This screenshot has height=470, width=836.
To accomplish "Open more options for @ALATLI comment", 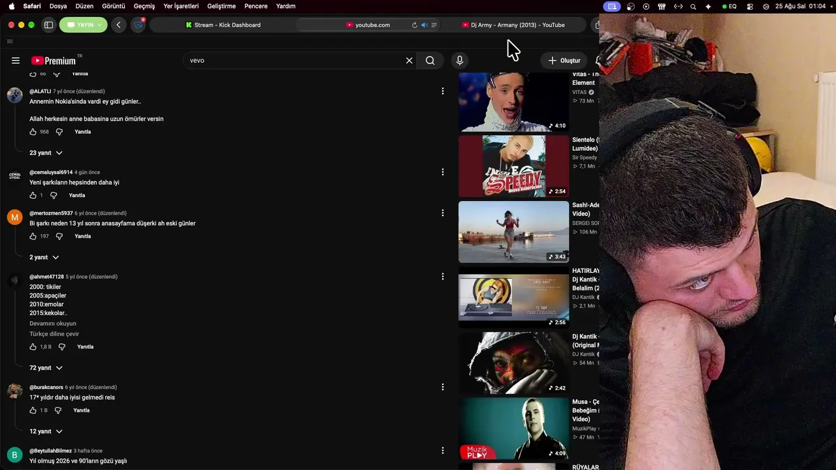I will click(442, 91).
